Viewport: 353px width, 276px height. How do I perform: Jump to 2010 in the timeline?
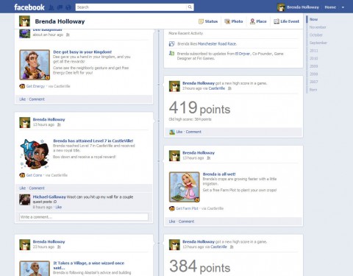click(x=313, y=58)
